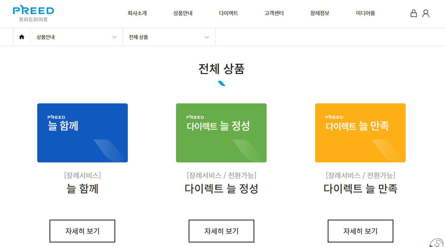Expand the 전체 상품 breadcrumb dropdown
Screen dimensions: 445x247
point(169,37)
